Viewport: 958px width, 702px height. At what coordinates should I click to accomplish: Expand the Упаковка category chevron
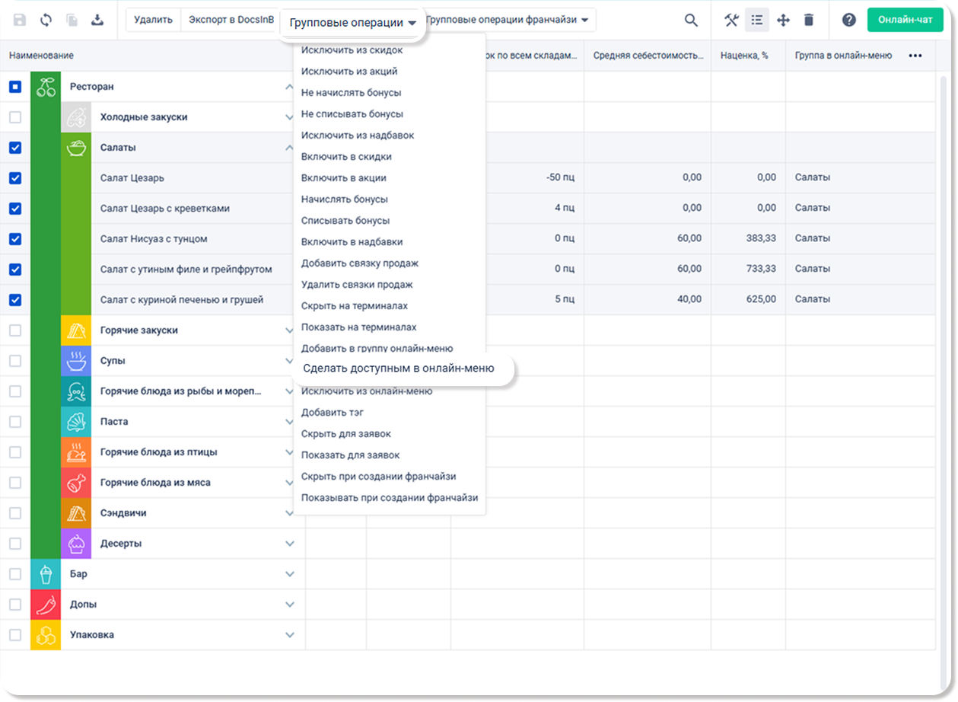coord(289,635)
